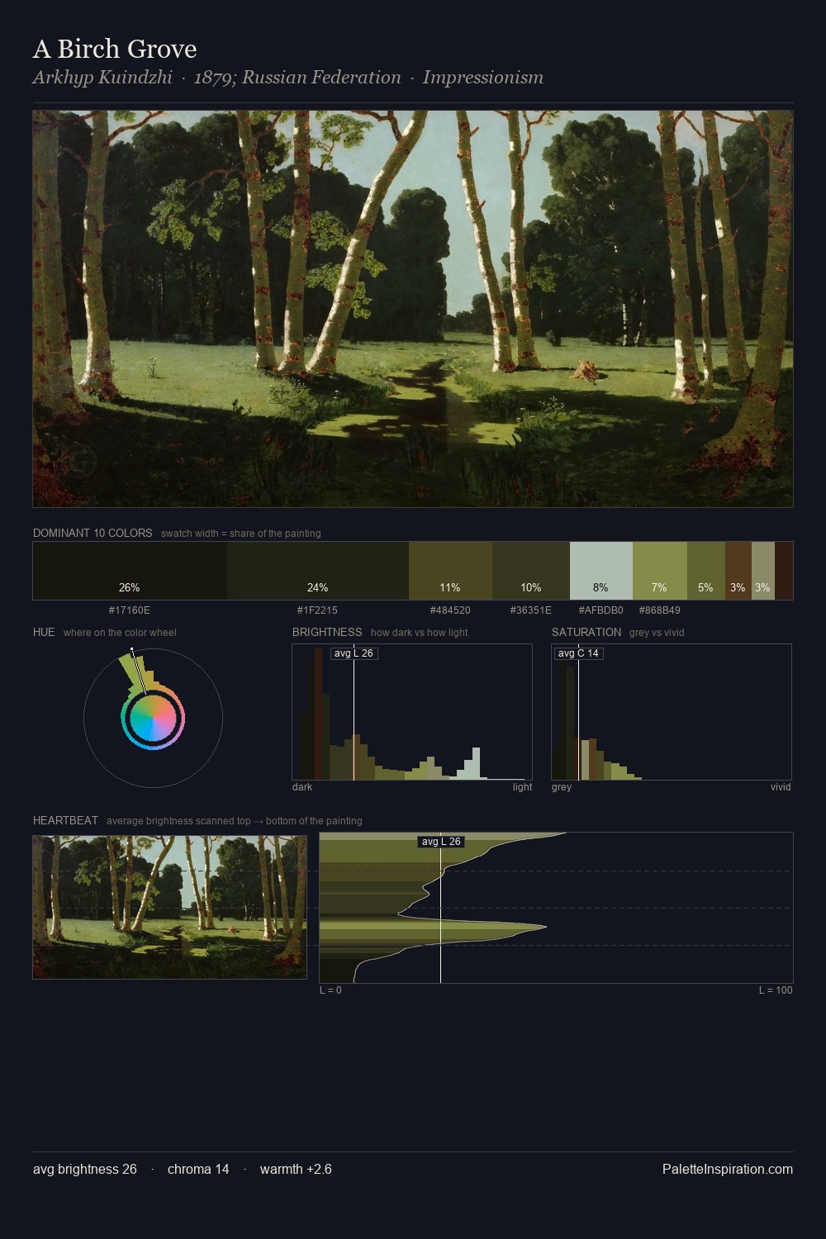Click the Impressionism style label
The height and width of the screenshot is (1239, 826).
(x=483, y=78)
